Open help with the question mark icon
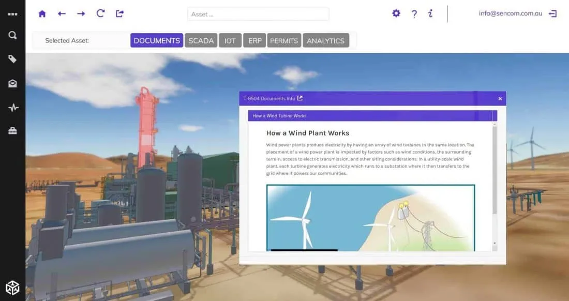This screenshot has height=301, width=569. coord(414,14)
